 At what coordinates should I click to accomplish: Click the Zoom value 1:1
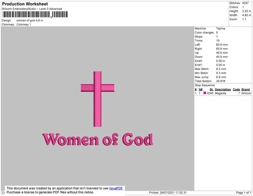coord(244,19)
